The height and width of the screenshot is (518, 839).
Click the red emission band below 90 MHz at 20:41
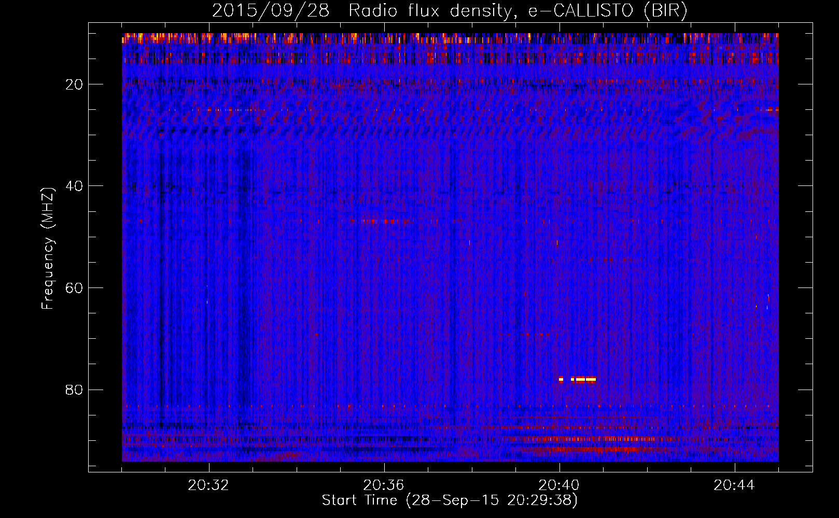coord(596,449)
